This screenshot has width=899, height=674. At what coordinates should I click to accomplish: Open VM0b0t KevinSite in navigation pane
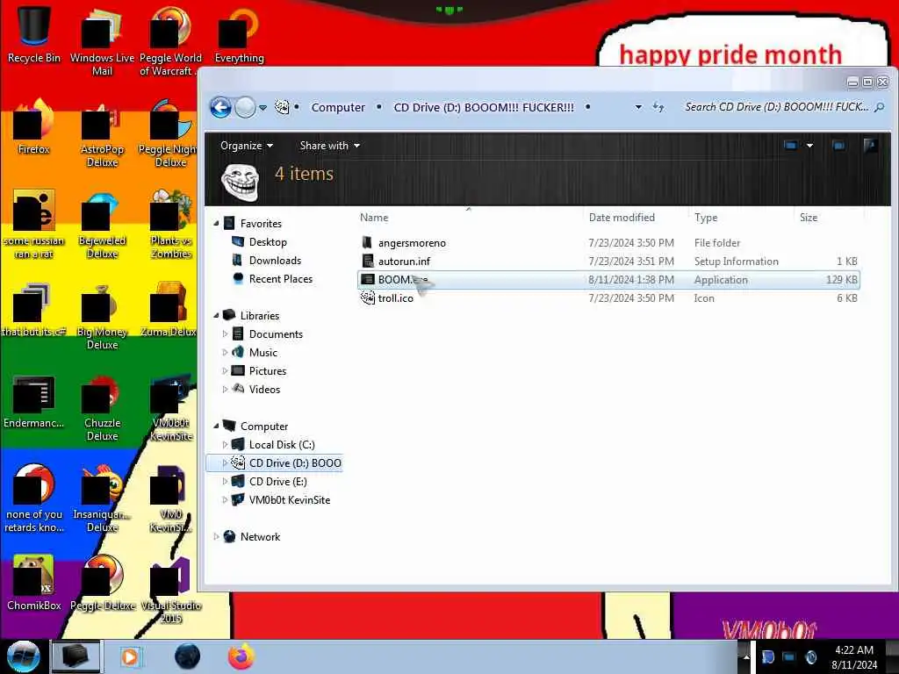(x=290, y=499)
